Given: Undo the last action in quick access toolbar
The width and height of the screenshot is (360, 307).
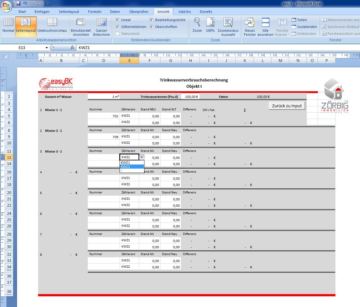Looking at the screenshot, I should click(25, 3).
